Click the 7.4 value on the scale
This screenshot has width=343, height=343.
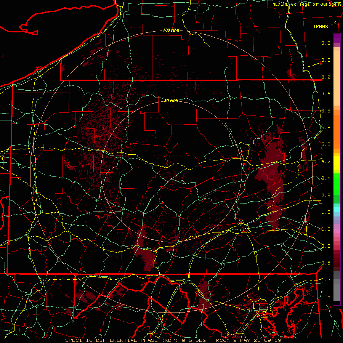click(326, 94)
